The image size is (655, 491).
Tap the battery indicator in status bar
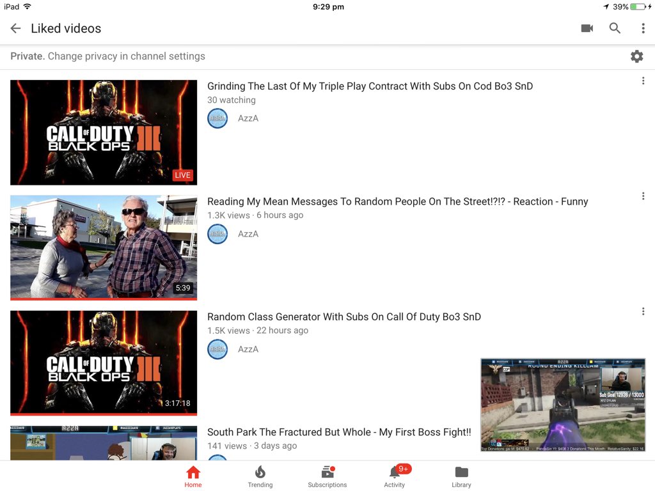pos(638,6)
